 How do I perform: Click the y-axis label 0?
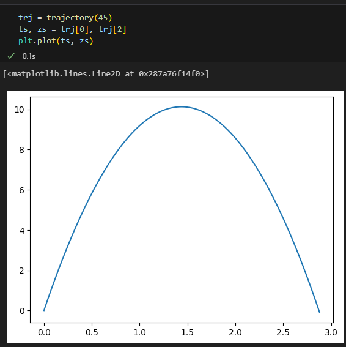pyautogui.click(x=22, y=311)
